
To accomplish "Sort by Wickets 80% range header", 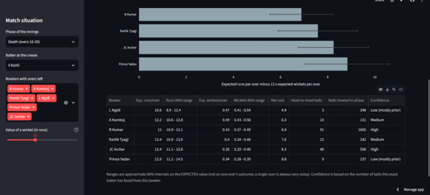I will click(x=250, y=100).
